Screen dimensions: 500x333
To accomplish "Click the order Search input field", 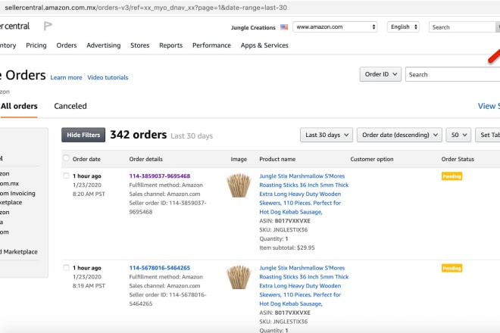I will (452, 74).
